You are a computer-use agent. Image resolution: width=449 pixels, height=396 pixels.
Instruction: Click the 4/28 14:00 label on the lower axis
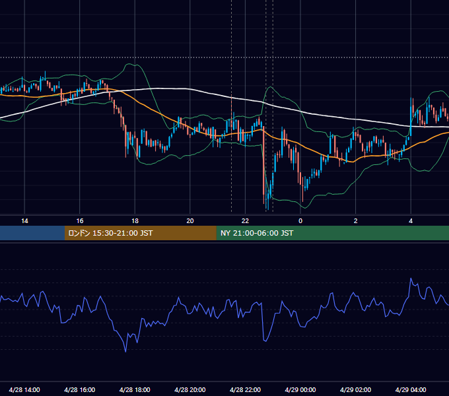tap(24, 389)
